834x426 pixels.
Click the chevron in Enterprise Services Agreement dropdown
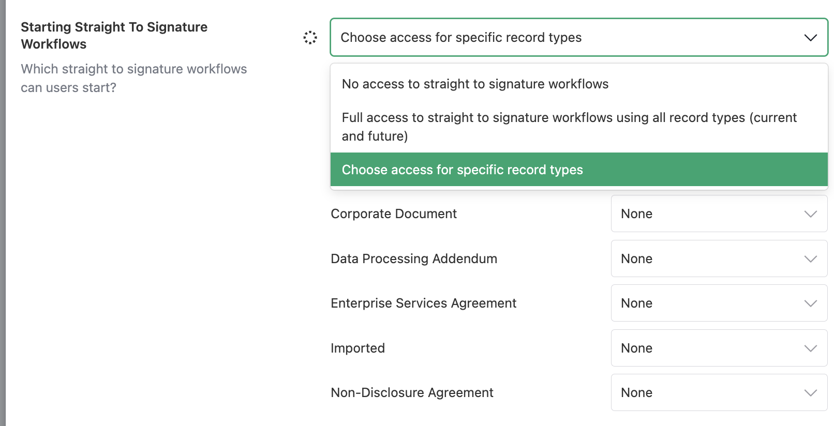[x=810, y=303]
